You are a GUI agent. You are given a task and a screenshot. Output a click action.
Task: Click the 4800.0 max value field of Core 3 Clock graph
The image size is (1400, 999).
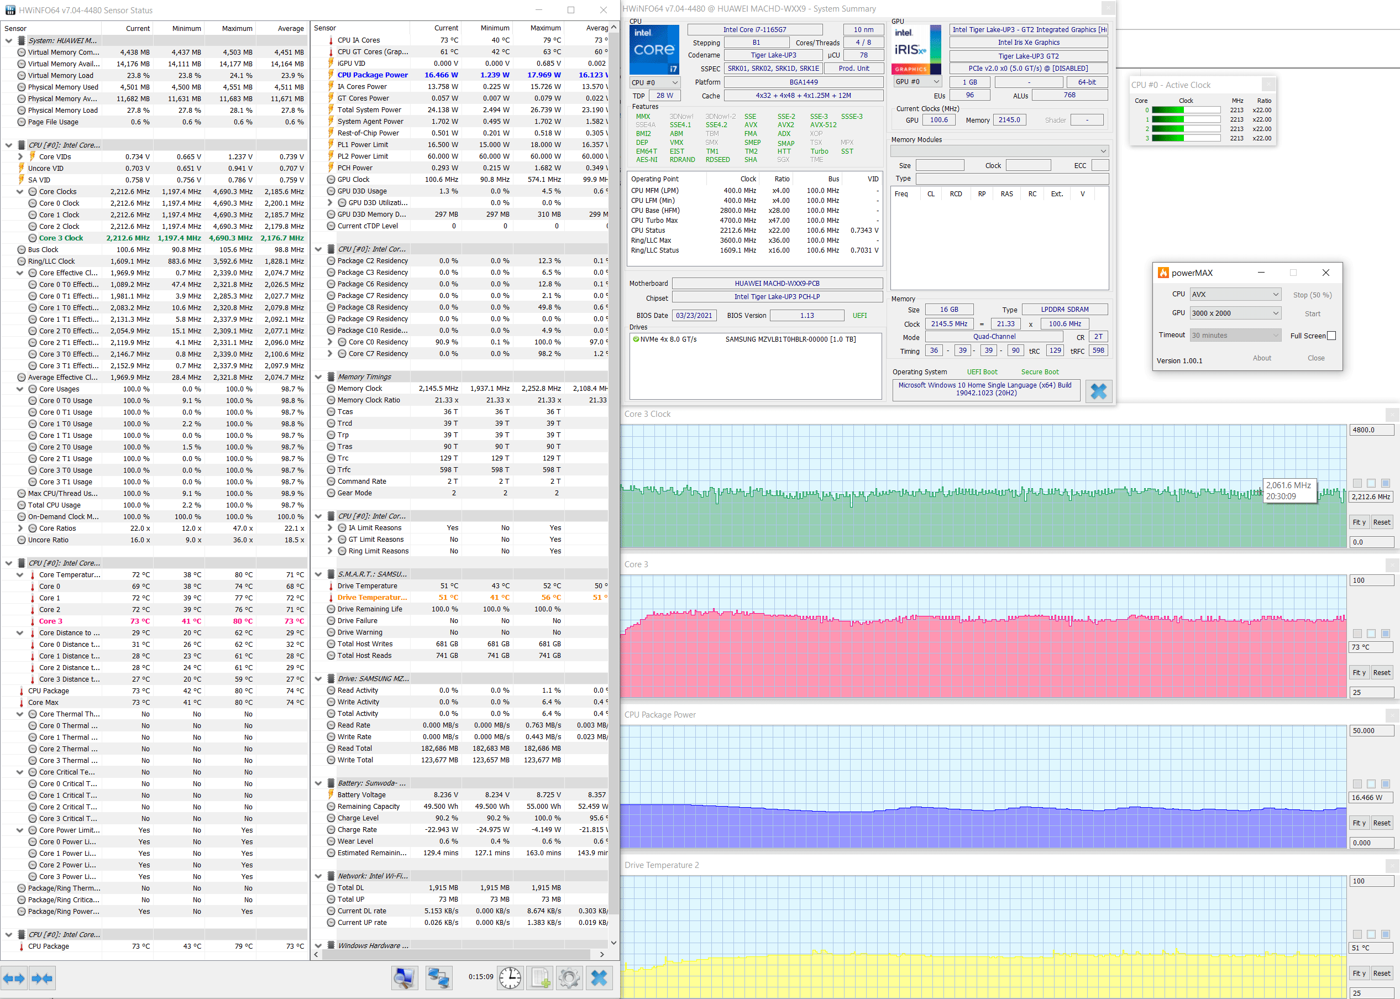pyautogui.click(x=1371, y=430)
